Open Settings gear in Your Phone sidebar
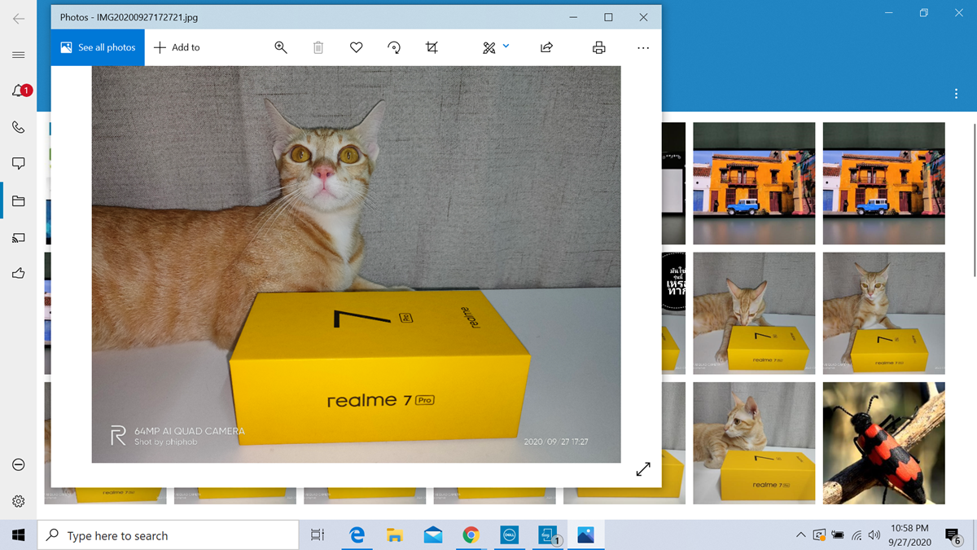The height and width of the screenshot is (550, 977). point(19,501)
